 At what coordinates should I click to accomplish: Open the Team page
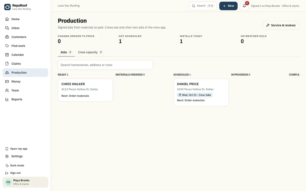25,90
